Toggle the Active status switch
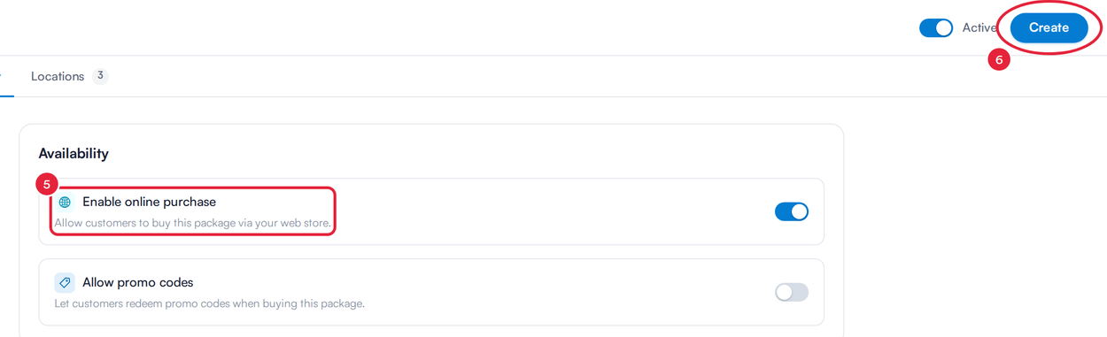 pos(936,28)
